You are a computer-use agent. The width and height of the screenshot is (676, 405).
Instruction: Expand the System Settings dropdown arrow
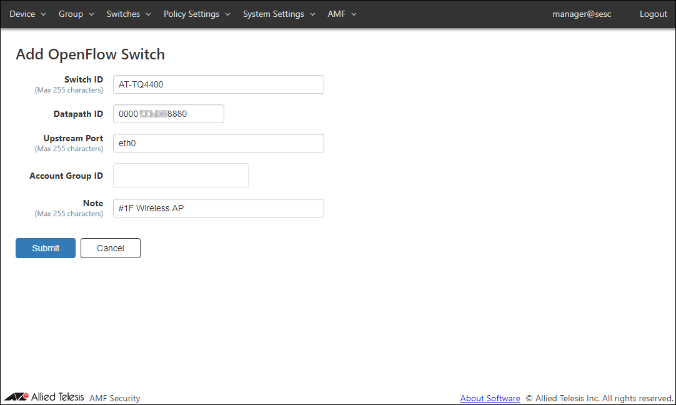[312, 14]
